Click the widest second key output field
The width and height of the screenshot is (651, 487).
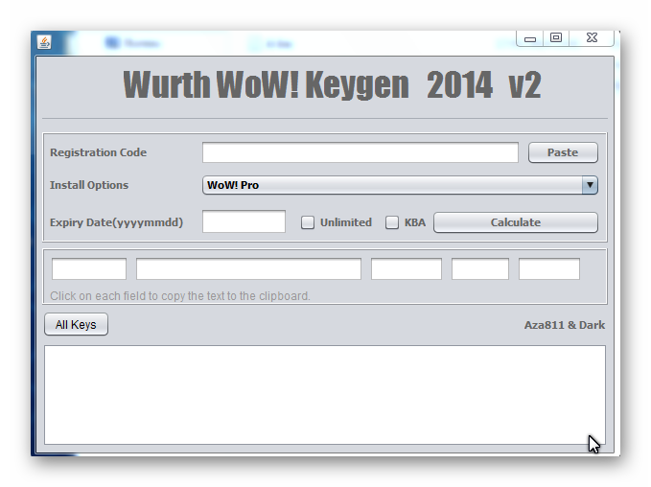click(x=248, y=268)
